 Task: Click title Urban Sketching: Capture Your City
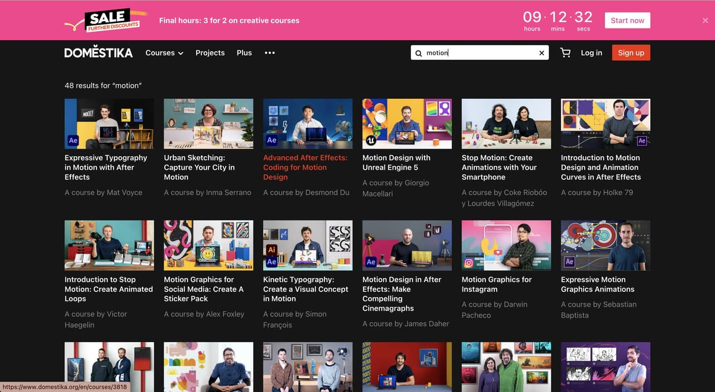coord(199,168)
